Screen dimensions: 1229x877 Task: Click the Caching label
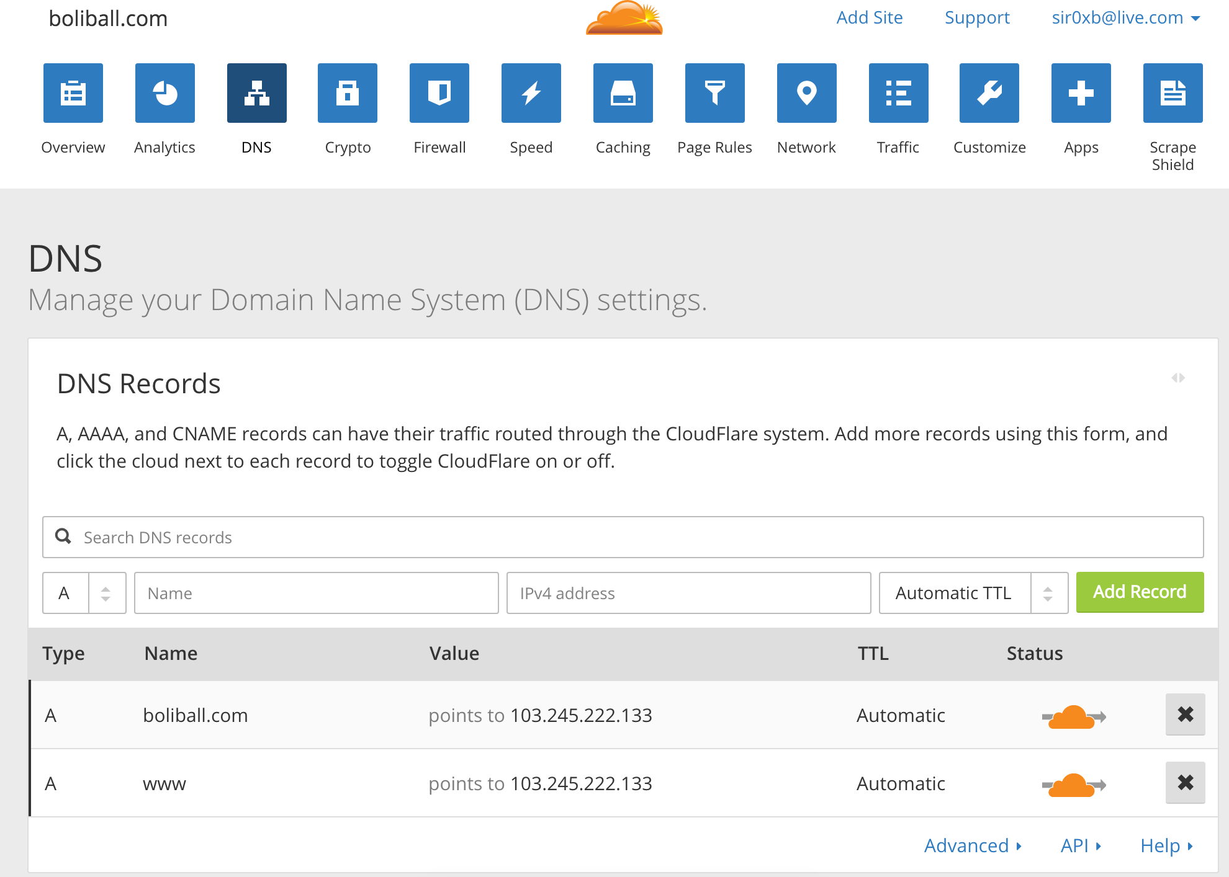tap(623, 148)
